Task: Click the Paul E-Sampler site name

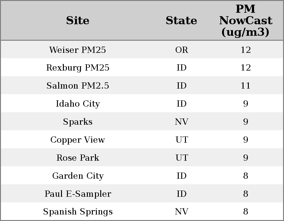Action: tap(78, 194)
